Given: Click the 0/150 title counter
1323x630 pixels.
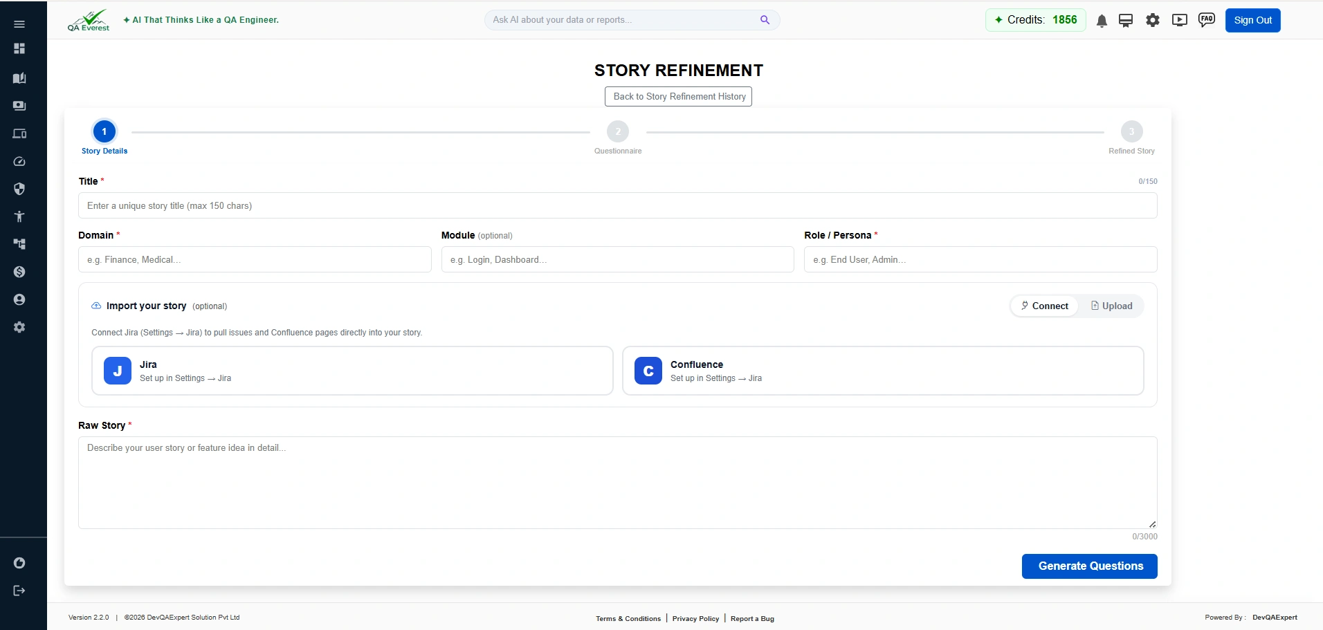Looking at the screenshot, I should (x=1148, y=181).
